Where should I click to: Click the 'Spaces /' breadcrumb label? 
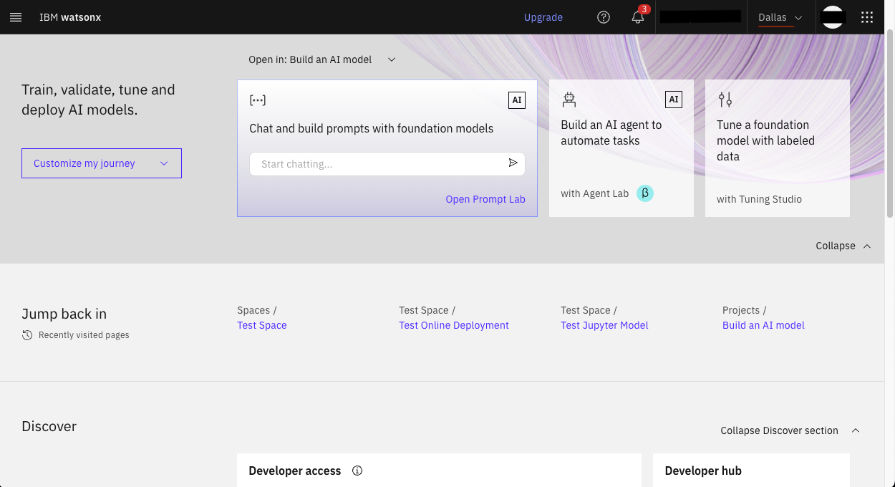(257, 310)
